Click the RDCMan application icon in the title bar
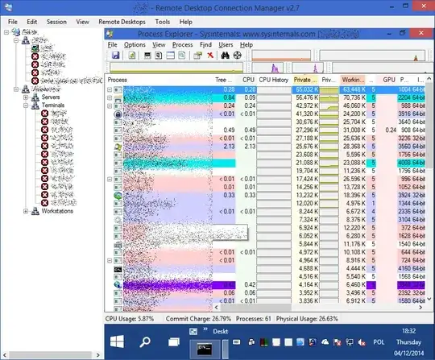 coord(8,7)
